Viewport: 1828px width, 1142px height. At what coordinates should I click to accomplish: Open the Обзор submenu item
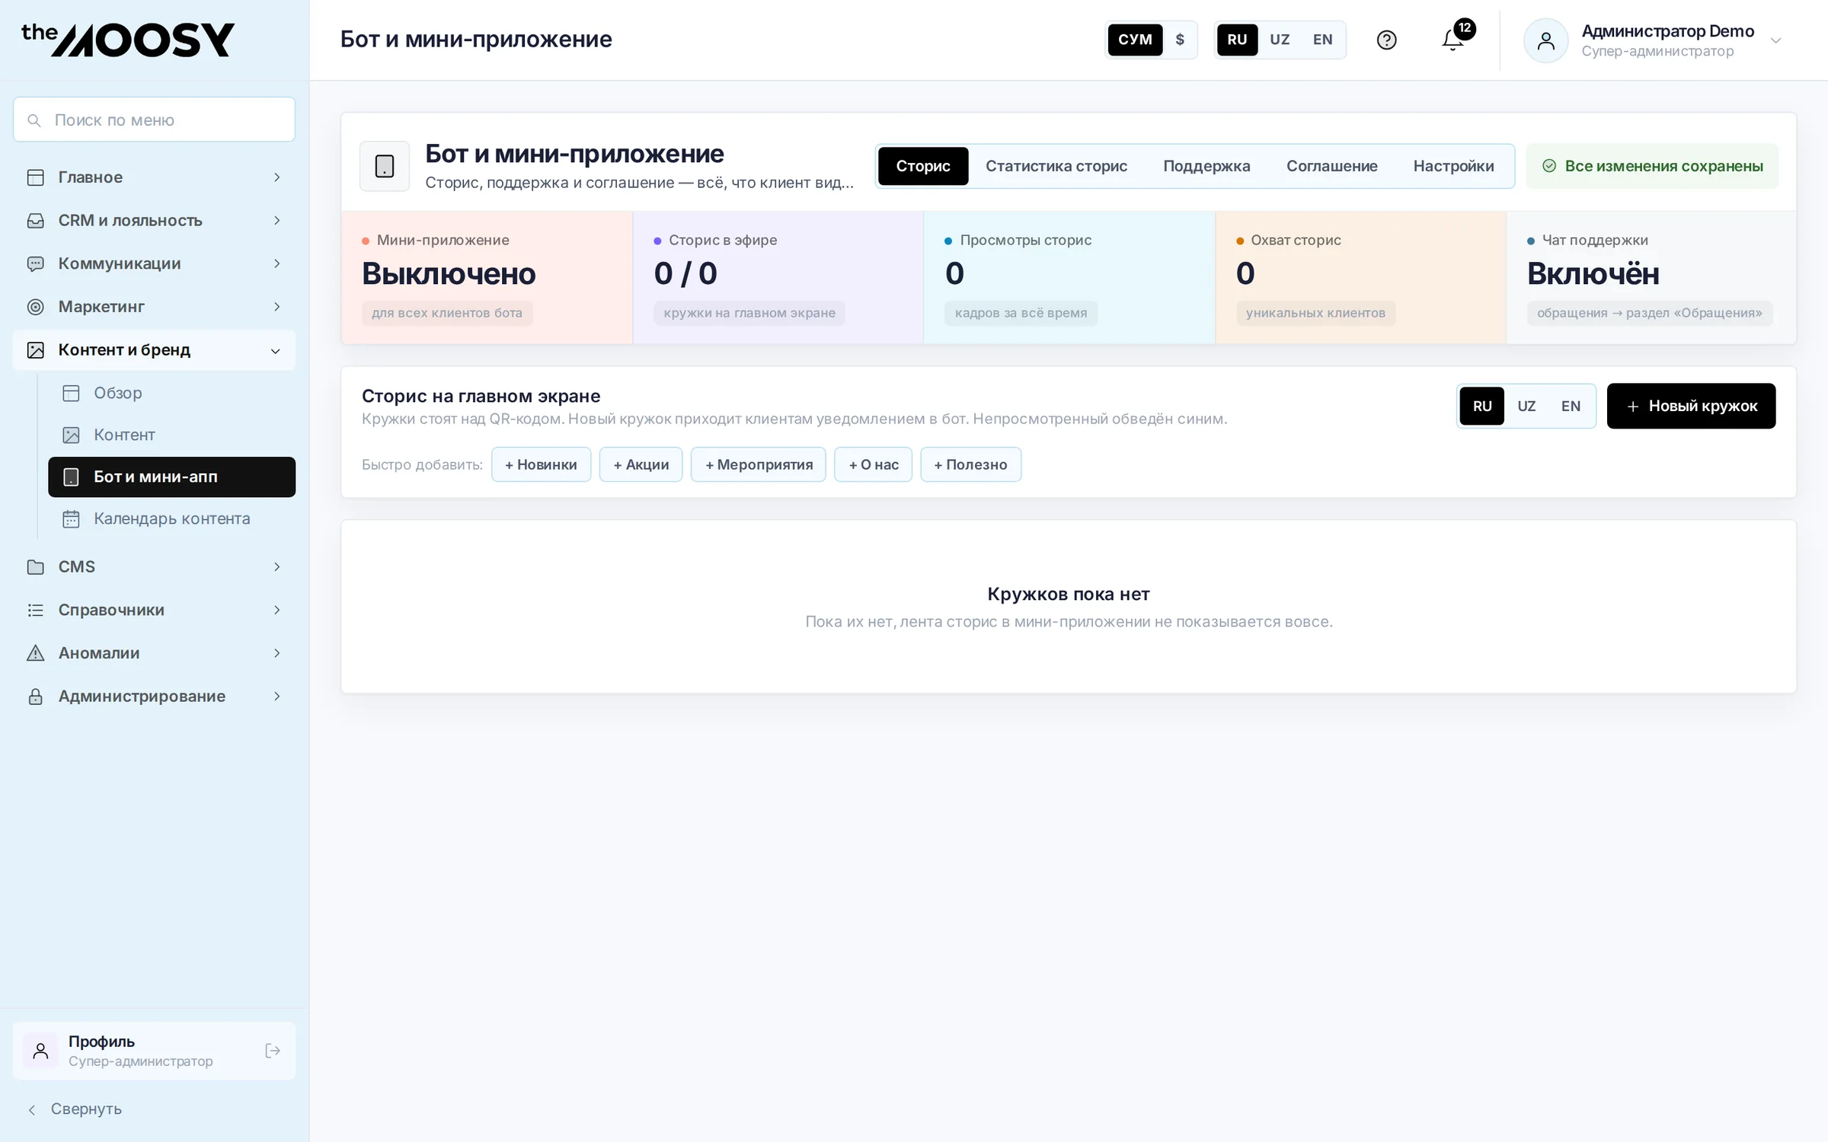[x=171, y=393]
